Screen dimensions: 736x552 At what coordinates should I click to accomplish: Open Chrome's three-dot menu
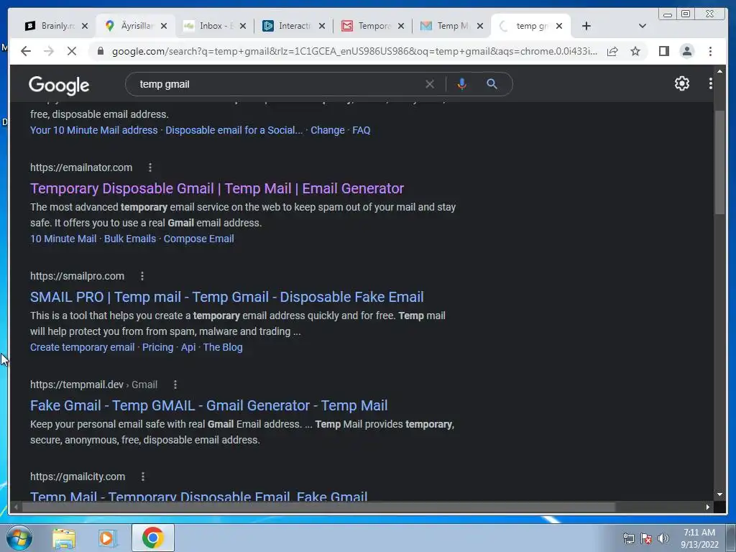pos(710,51)
